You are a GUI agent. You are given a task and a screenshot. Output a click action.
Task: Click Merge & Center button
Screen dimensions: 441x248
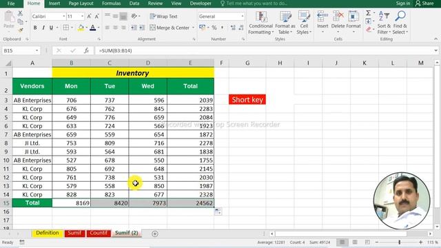(170, 28)
